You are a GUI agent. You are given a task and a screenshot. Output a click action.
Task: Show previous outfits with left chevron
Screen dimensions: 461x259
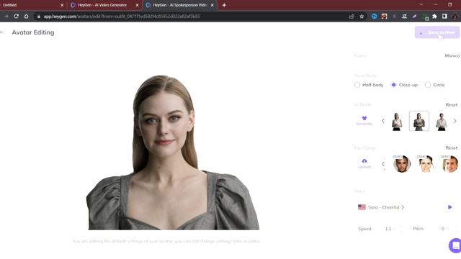tap(383, 121)
